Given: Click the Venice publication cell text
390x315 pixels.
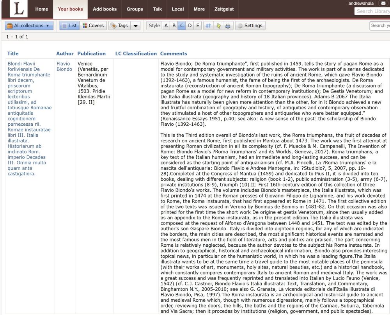Looking at the screenshot, I should tap(94, 83).
